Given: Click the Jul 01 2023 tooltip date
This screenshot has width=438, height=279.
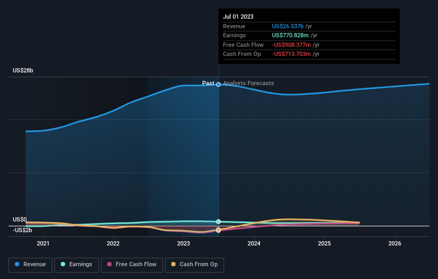Looking at the screenshot, I should (x=238, y=17).
